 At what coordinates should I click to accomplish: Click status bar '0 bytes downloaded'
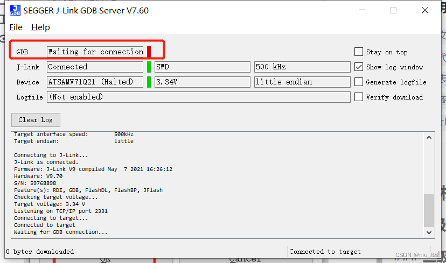pos(40,252)
